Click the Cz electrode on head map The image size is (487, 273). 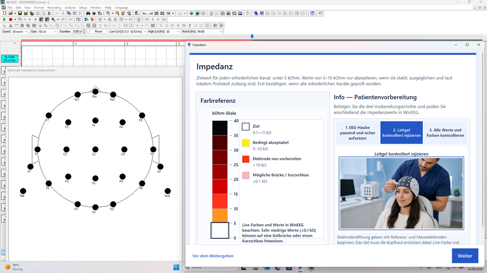[x=95, y=149]
